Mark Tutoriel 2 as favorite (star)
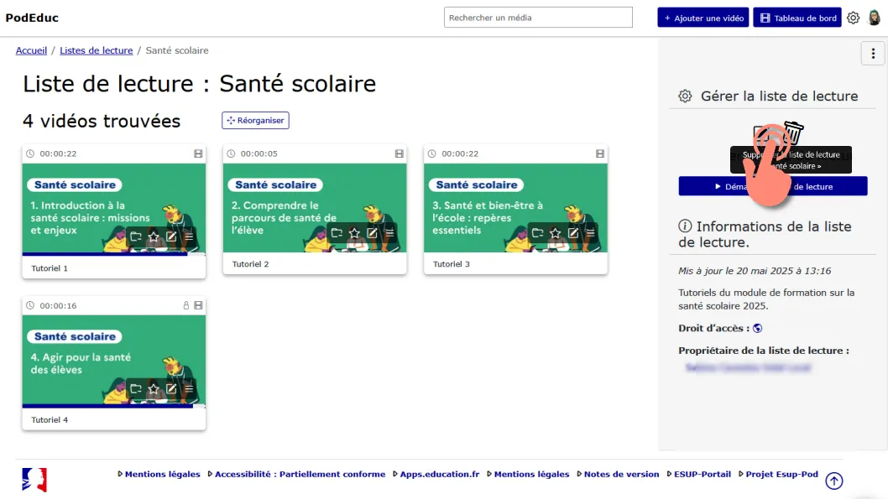The height and width of the screenshot is (499, 888). coord(354,232)
